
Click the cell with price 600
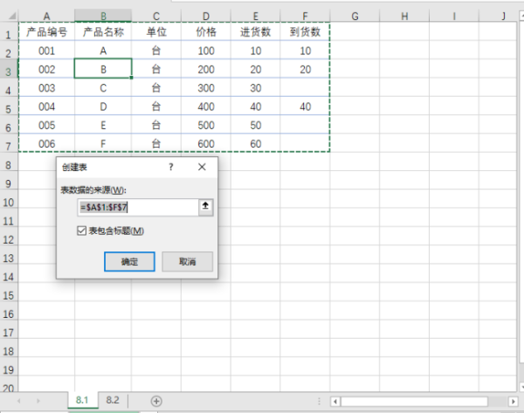pyautogui.click(x=206, y=143)
